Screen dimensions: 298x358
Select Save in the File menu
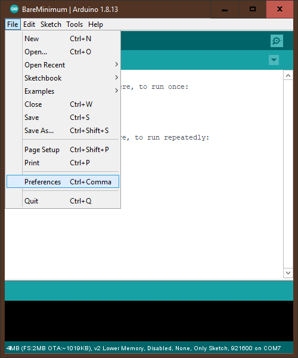[x=63, y=118]
